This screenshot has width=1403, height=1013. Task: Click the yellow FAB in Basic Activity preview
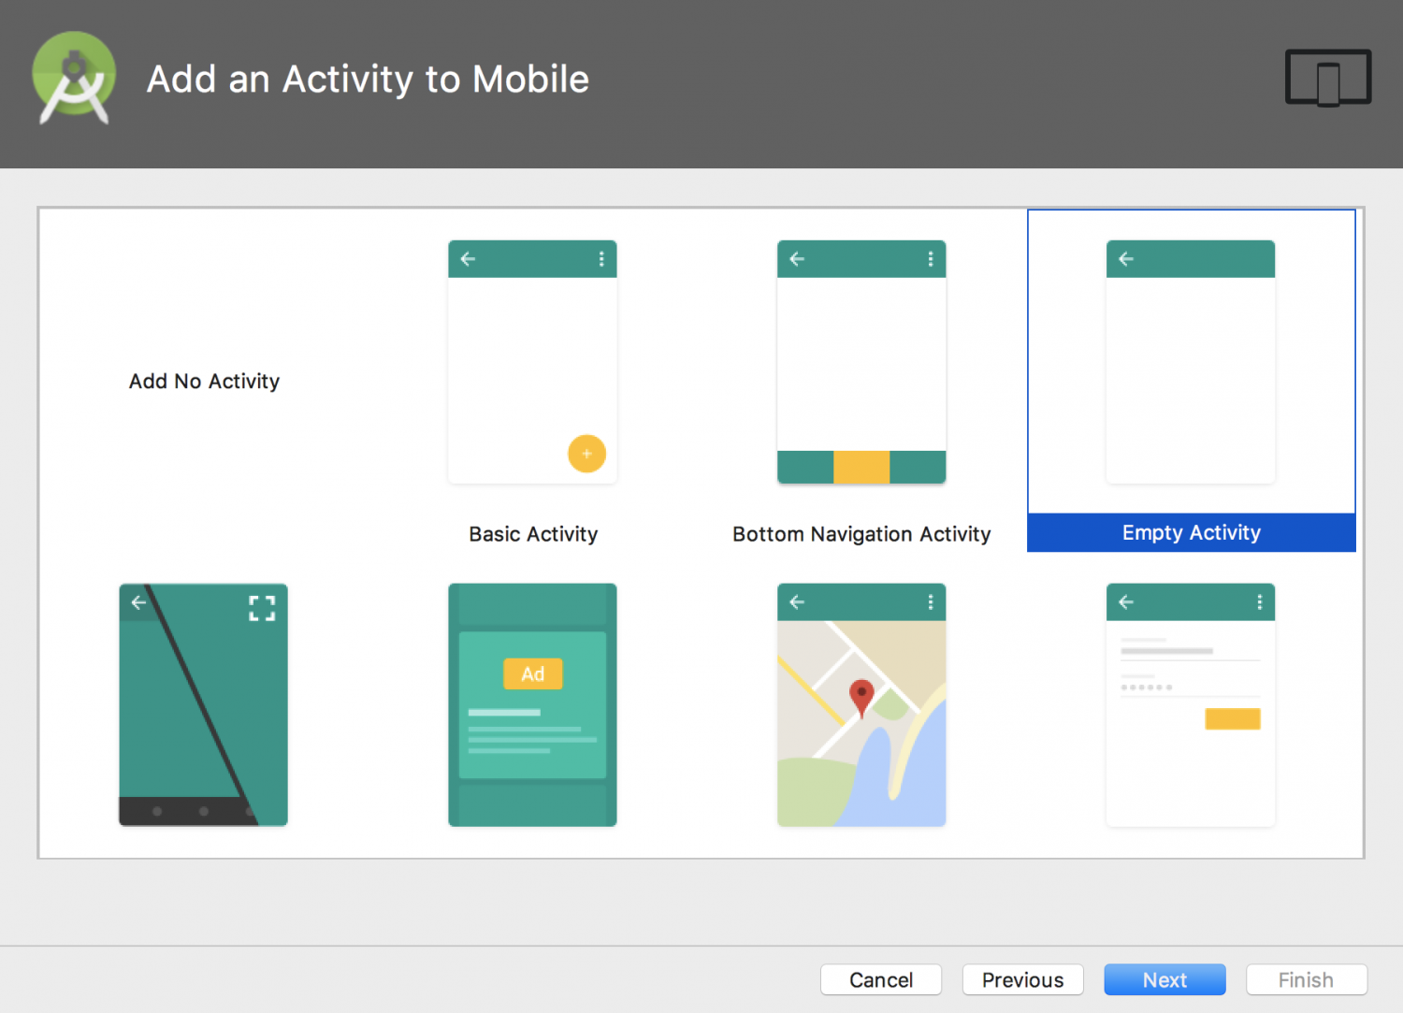(586, 454)
